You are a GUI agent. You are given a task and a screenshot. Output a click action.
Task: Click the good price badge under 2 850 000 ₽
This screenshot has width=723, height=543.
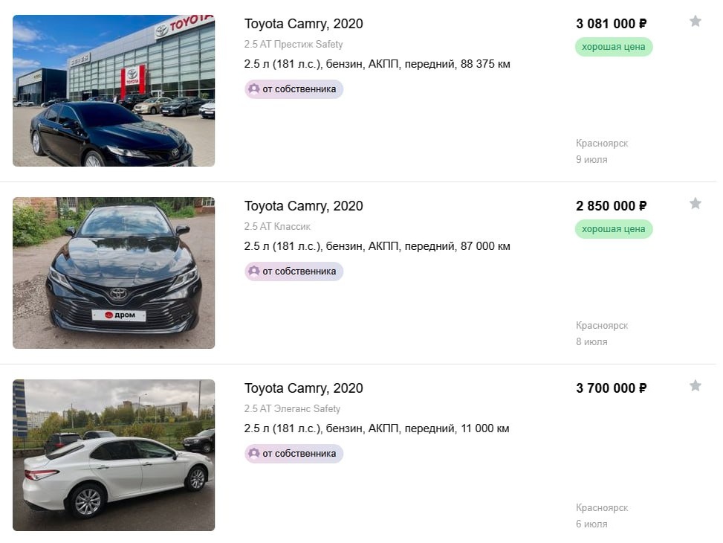(614, 230)
